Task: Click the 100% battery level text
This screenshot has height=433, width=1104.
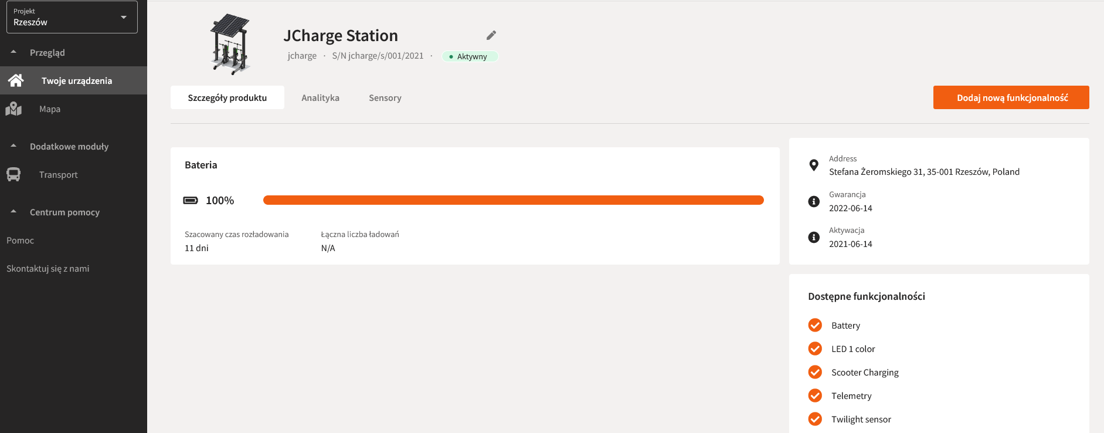Action: pyautogui.click(x=220, y=201)
